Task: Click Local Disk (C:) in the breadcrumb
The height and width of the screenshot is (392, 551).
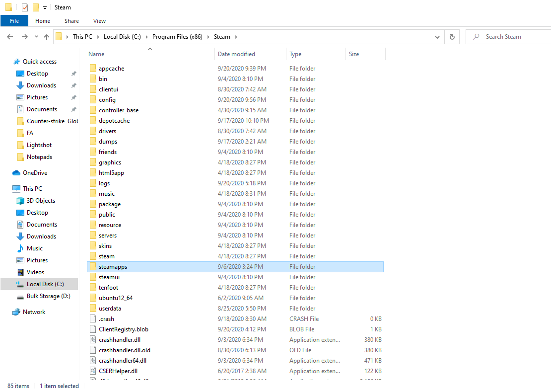Action: pyautogui.click(x=122, y=37)
